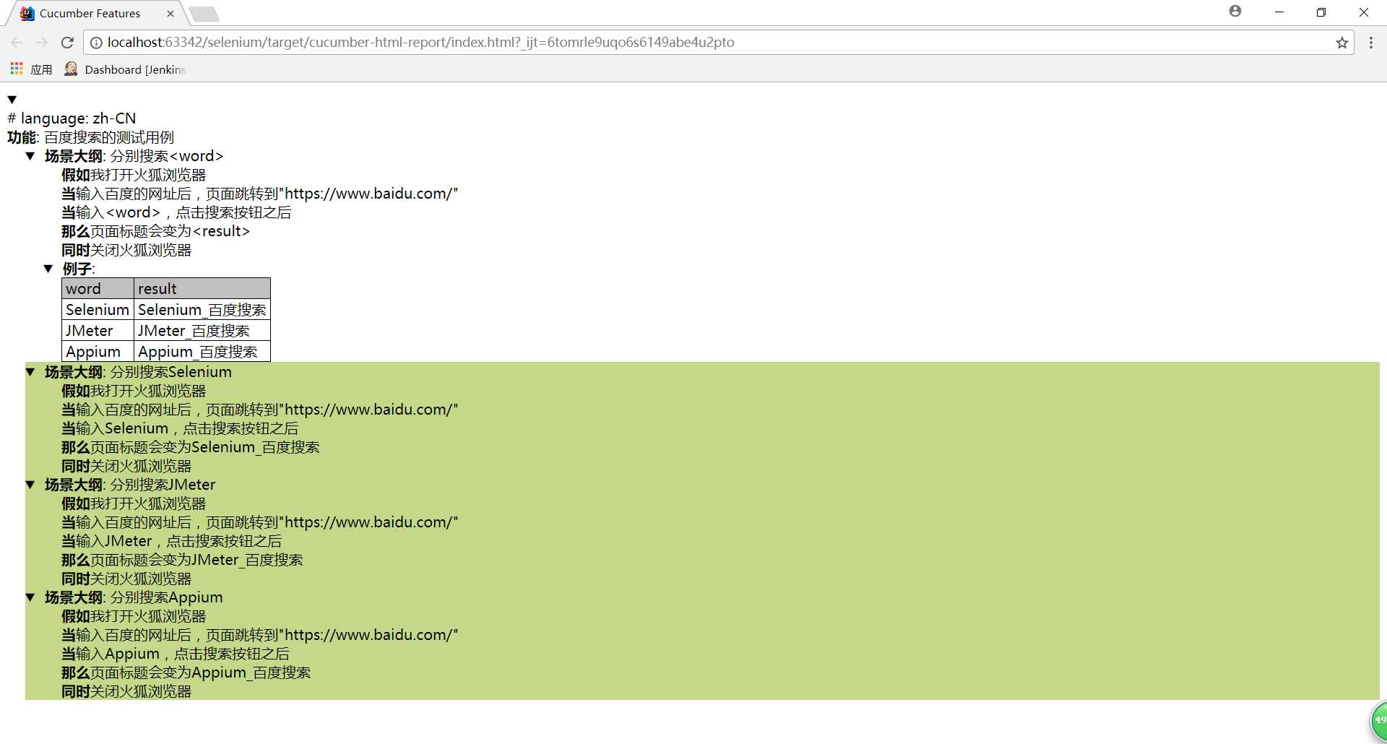The height and width of the screenshot is (744, 1387).
Task: Open the Chrome user profile icon
Action: click(1235, 11)
